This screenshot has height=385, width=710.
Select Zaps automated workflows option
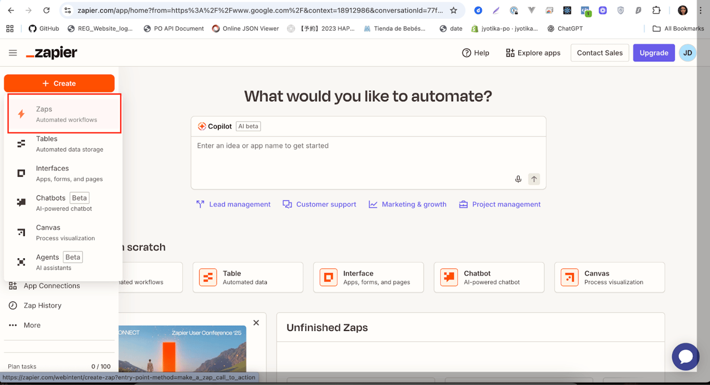click(x=64, y=114)
